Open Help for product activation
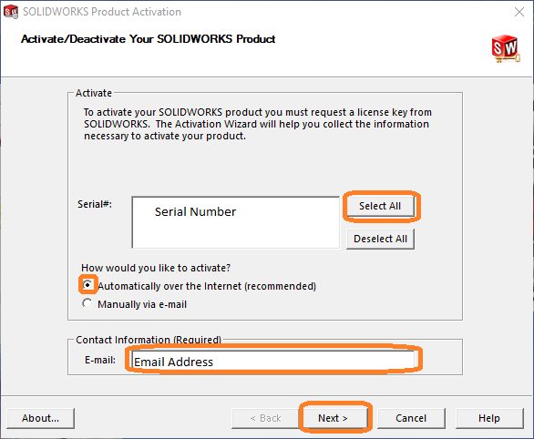The height and width of the screenshot is (439, 534). [489, 418]
